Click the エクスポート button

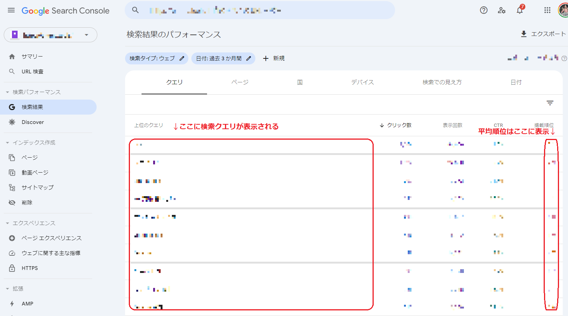tap(543, 34)
